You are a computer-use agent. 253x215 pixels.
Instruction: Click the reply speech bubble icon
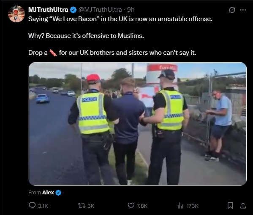click(32, 205)
